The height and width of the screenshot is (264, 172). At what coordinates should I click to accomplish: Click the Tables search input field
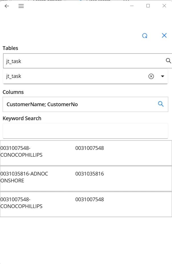click(83, 61)
